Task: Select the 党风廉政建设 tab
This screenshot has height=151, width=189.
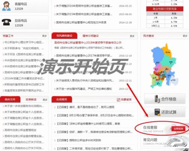Action: pyautogui.click(x=64, y=36)
